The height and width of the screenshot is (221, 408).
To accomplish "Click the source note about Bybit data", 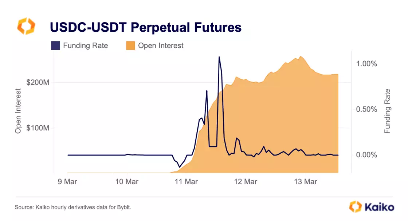I will (73, 207).
